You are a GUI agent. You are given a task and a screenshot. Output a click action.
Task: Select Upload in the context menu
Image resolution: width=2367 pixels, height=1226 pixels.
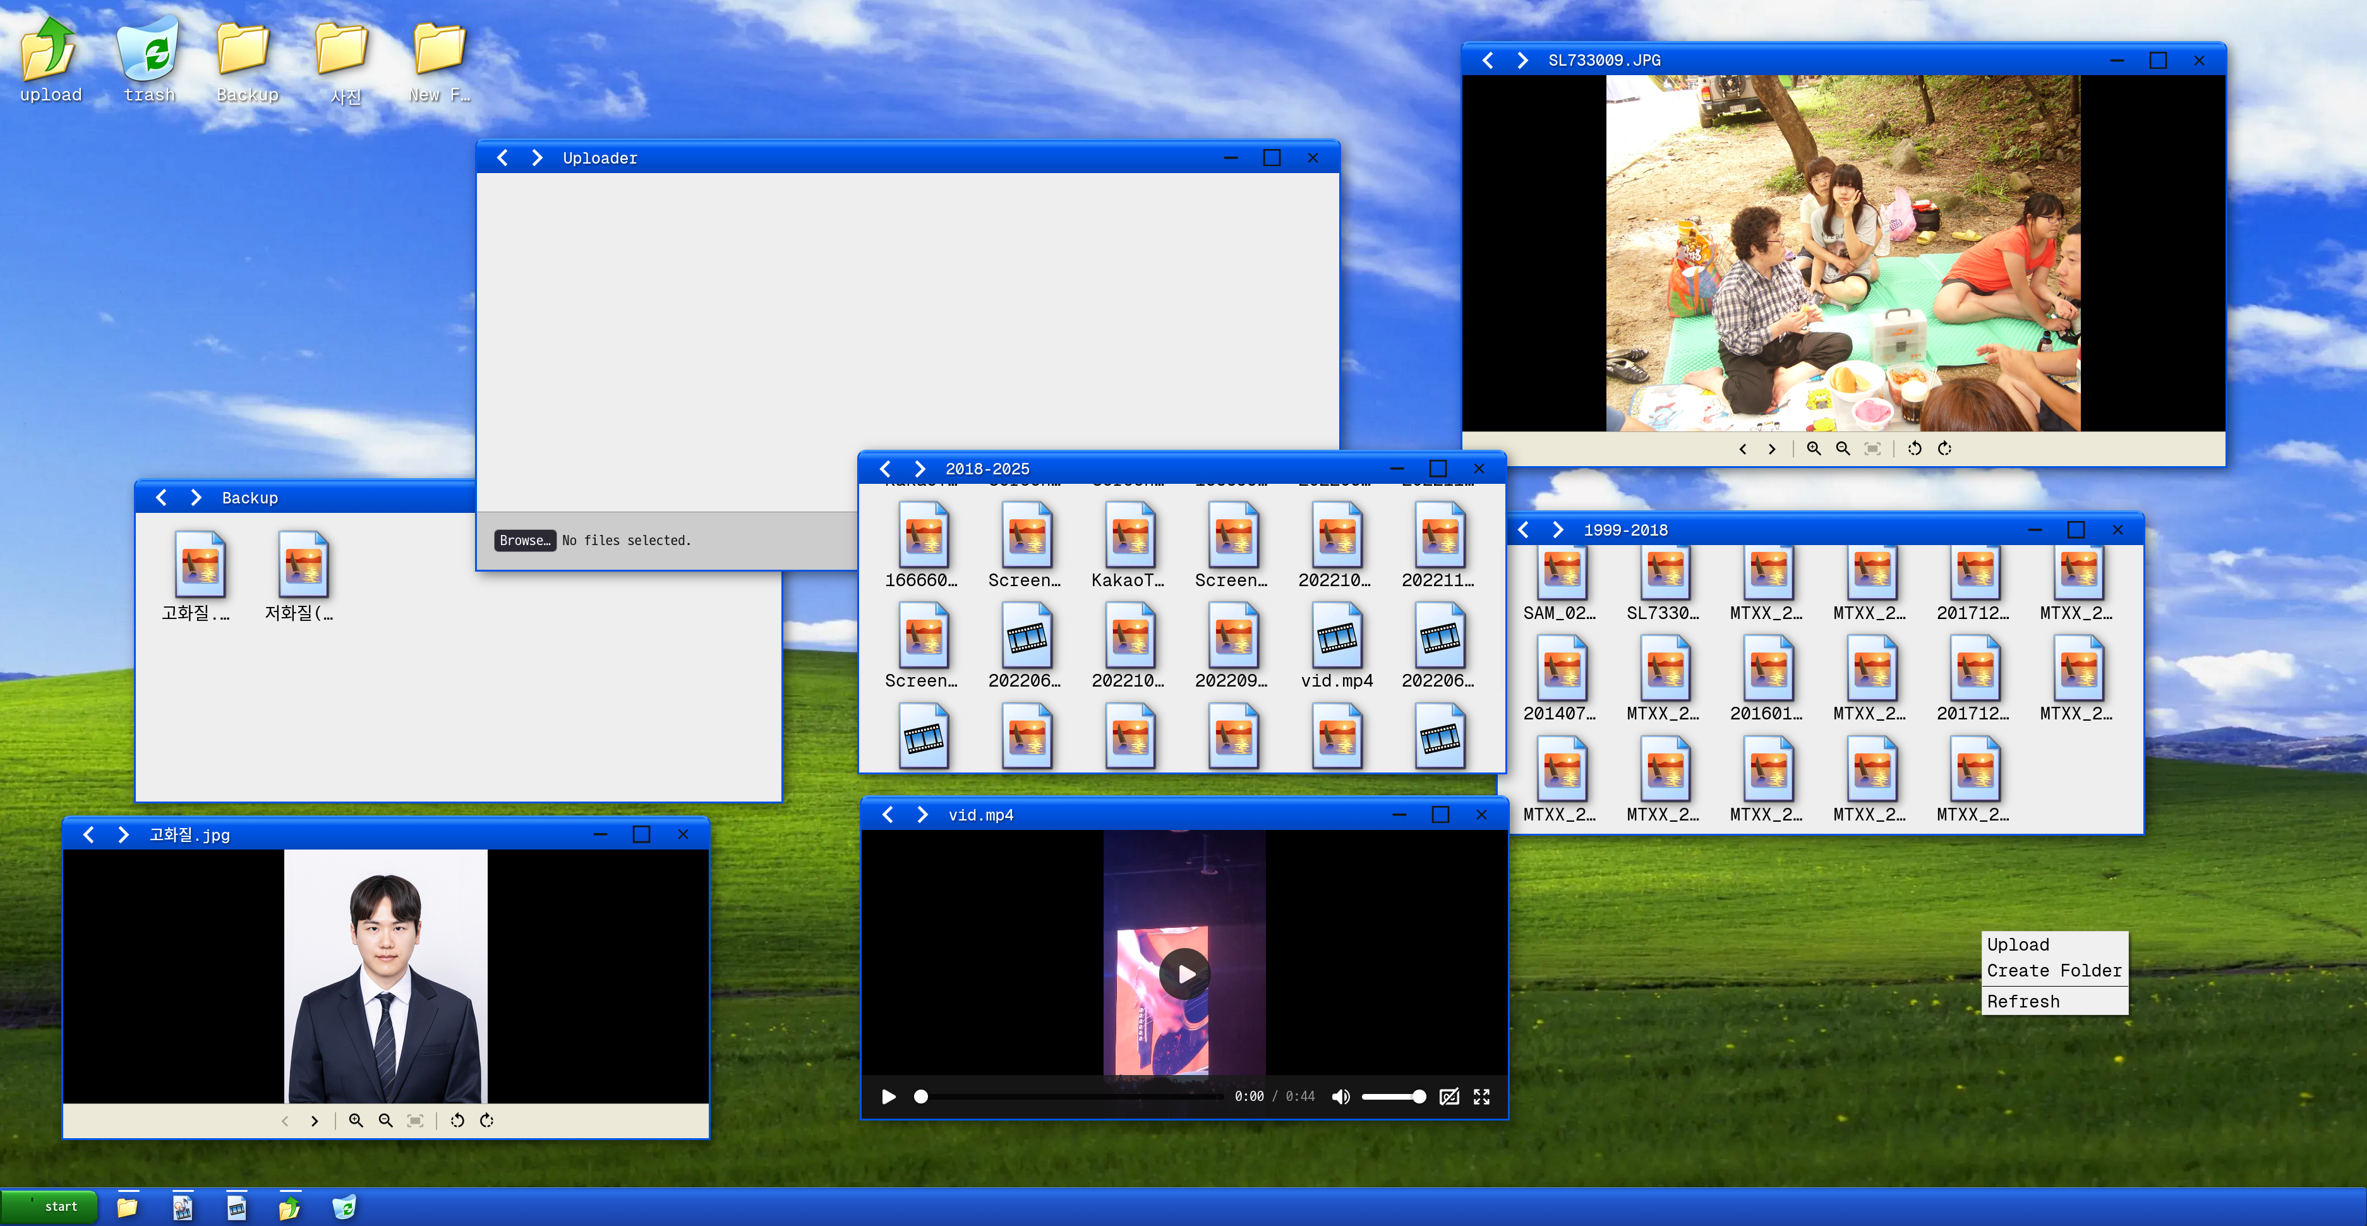pyautogui.click(x=2054, y=945)
